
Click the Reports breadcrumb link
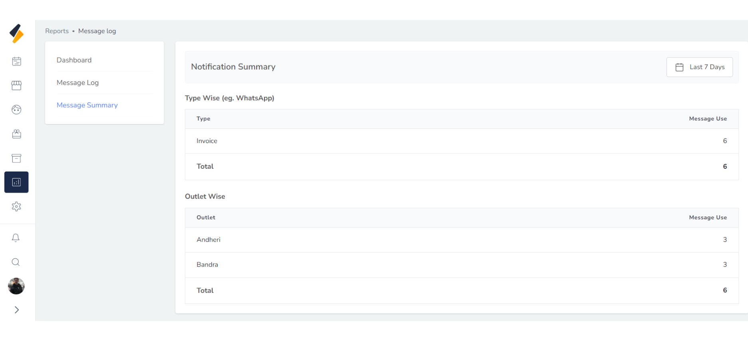(x=57, y=31)
